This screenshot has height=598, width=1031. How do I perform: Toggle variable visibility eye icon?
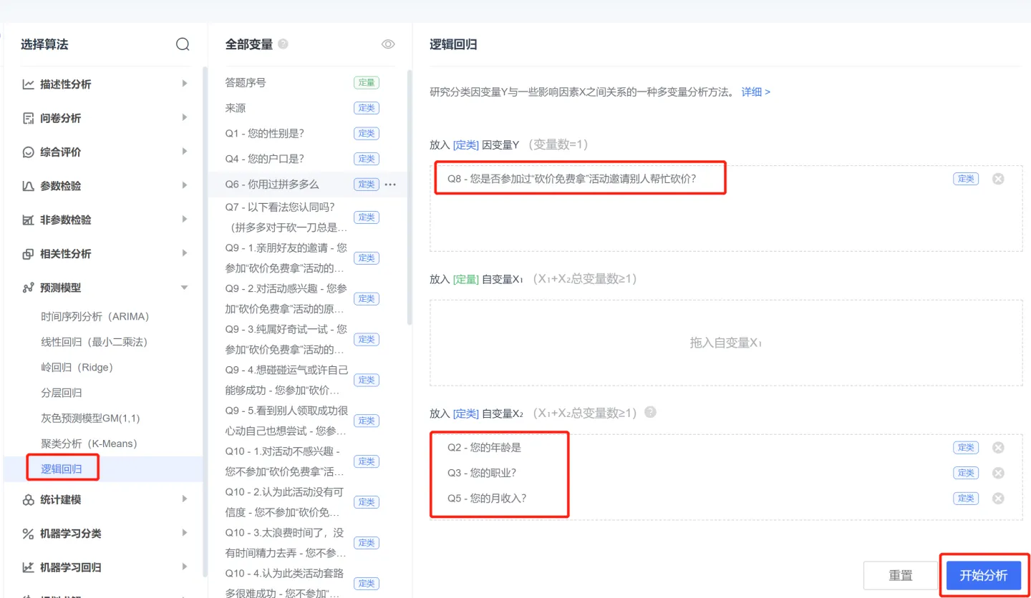388,44
